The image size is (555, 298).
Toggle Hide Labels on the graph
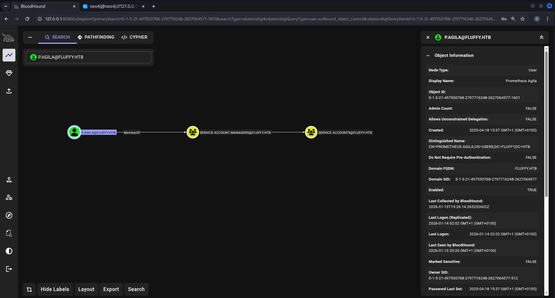[55, 289]
